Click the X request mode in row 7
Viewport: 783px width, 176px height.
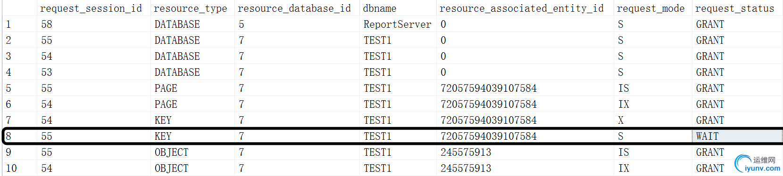(653, 120)
